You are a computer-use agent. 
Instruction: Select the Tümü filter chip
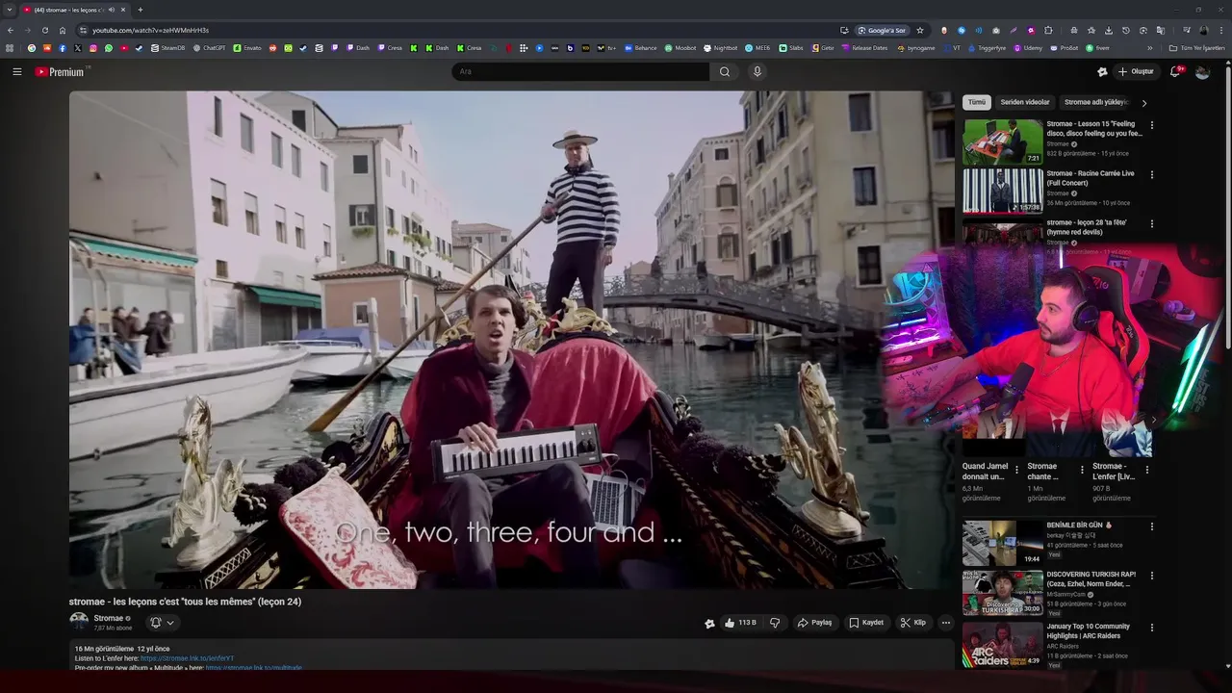click(977, 102)
